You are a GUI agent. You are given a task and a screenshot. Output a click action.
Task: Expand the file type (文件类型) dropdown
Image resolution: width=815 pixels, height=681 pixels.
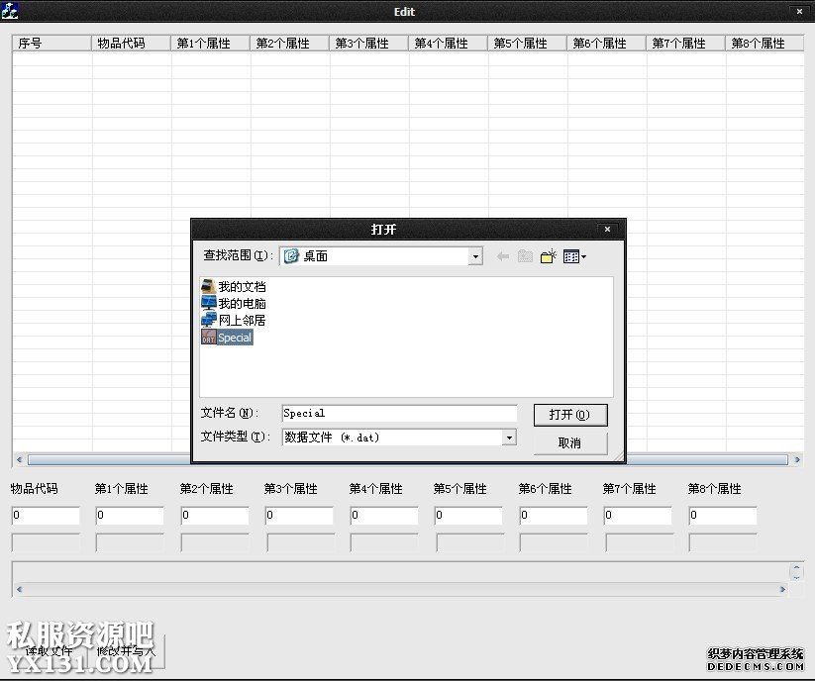pyautogui.click(x=509, y=438)
